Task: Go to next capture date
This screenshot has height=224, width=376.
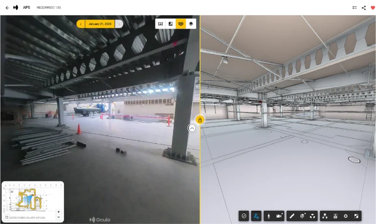Action: pyautogui.click(x=119, y=24)
